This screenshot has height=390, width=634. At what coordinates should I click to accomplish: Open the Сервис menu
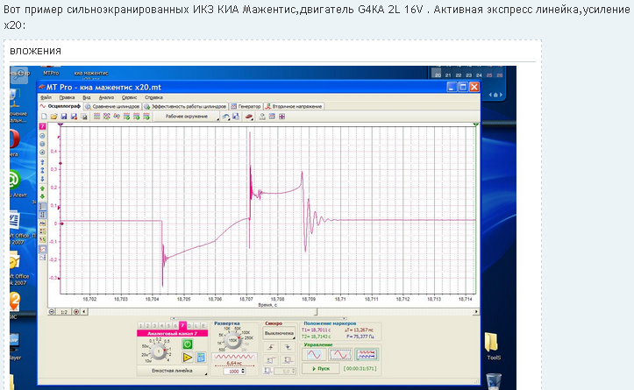pyautogui.click(x=130, y=97)
